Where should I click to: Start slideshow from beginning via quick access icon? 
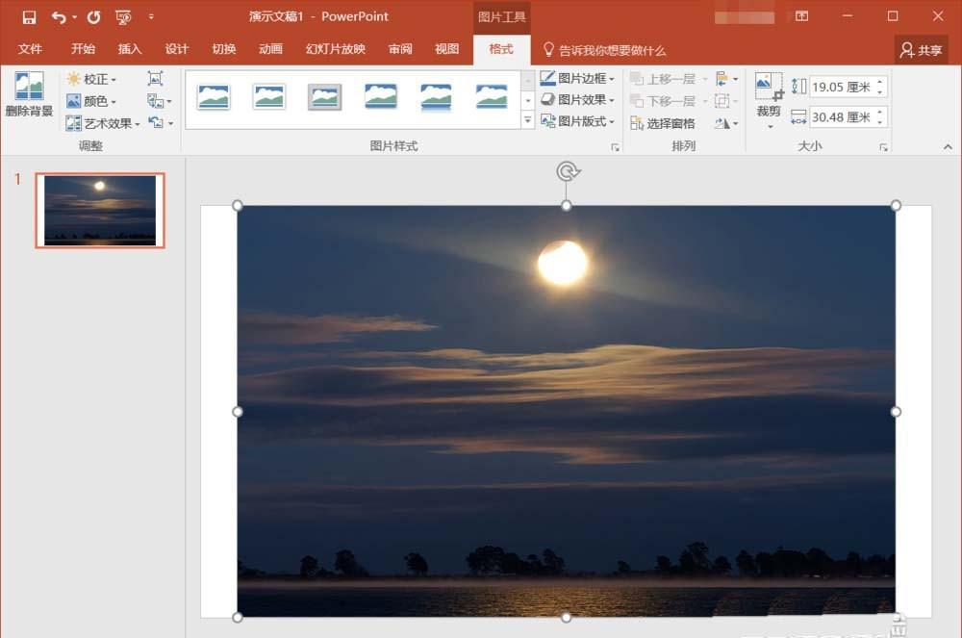point(123,17)
